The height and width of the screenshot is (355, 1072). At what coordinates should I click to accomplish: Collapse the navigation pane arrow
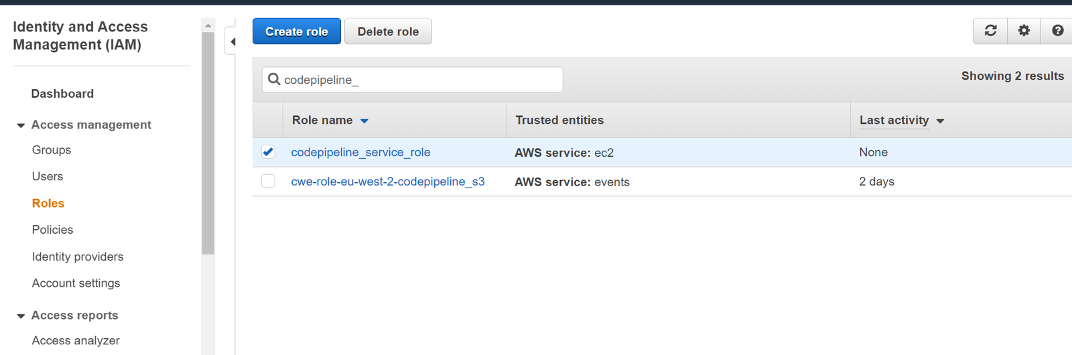click(232, 42)
